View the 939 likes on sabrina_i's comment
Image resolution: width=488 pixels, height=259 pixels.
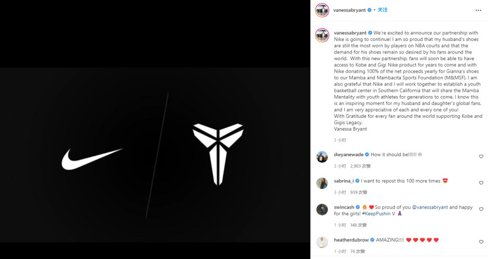[x=359, y=193]
